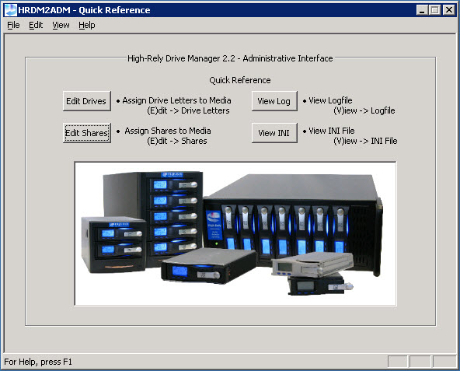Viewport: 460px width, 371px height.
Task: Click the '(V)iew -> Logfile' hint text
Action: click(364, 110)
